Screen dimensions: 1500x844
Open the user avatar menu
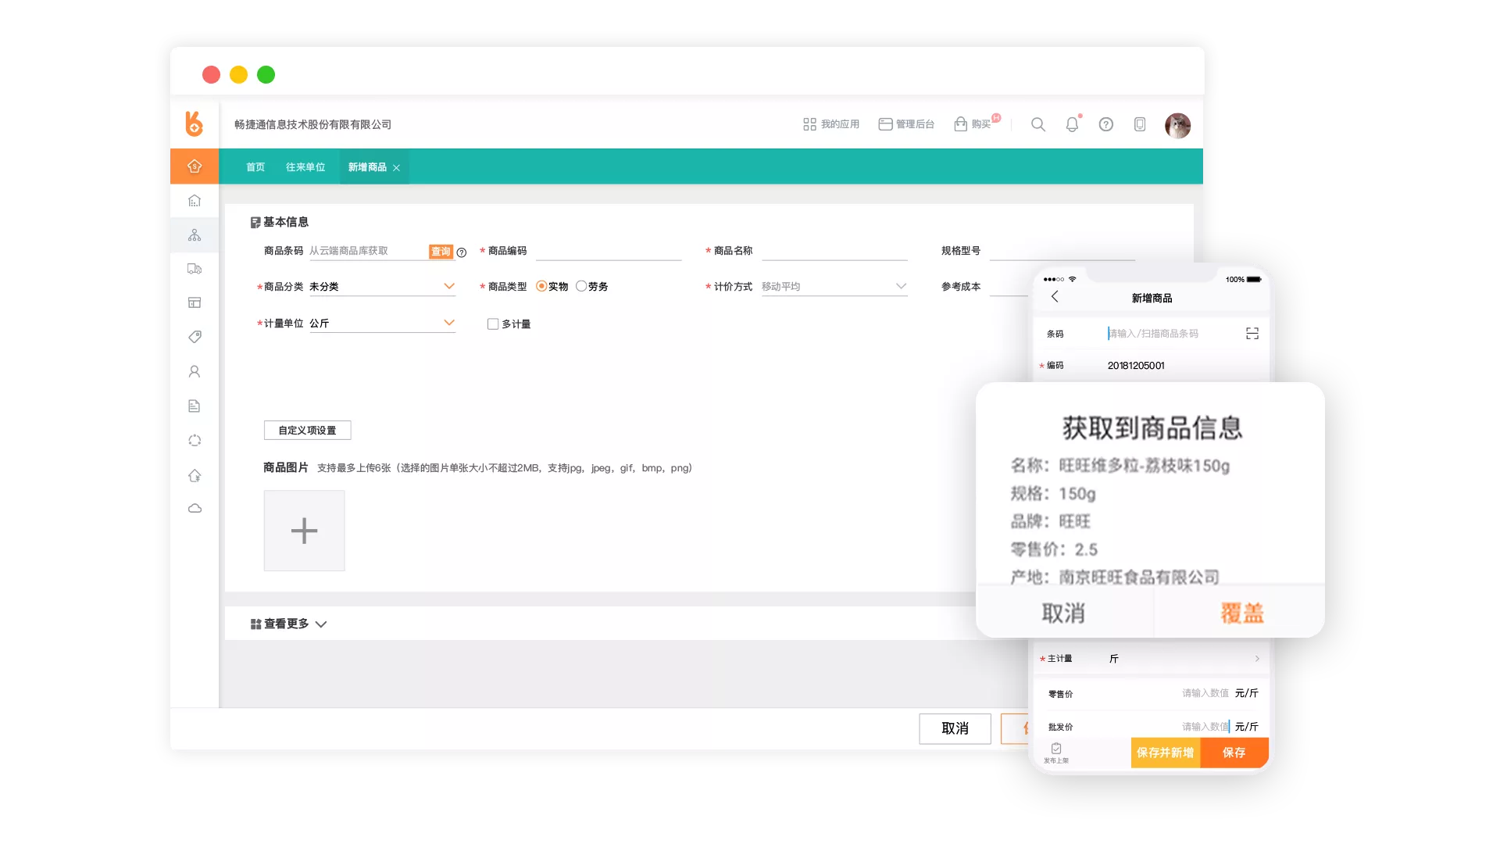(x=1177, y=125)
